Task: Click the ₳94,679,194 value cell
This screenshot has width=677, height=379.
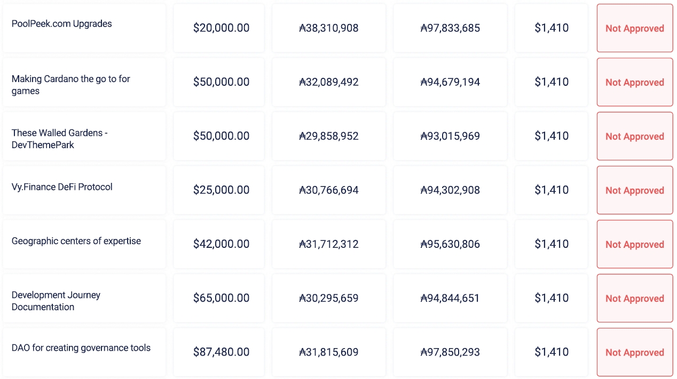Action: 450,82
